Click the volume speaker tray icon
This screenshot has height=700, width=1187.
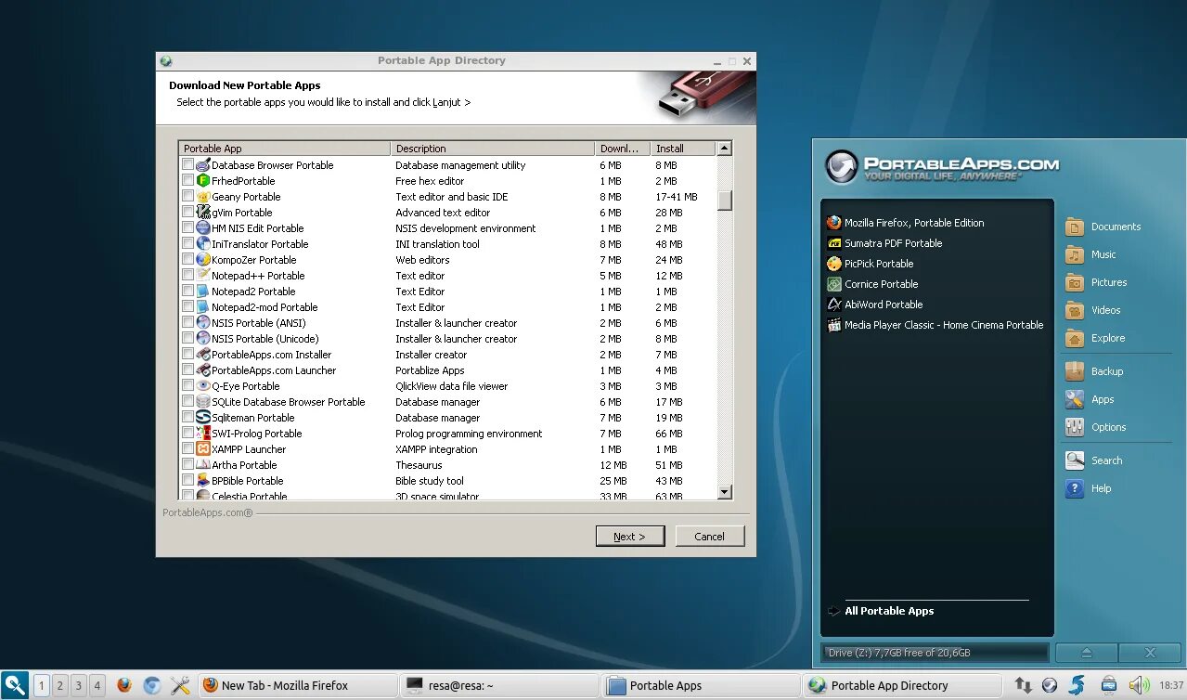point(1139,686)
